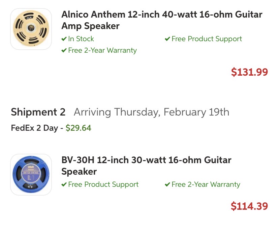Open the Alnico Anthem 12-inch speaker title
Image resolution: width=279 pixels, height=228 pixels.
(x=162, y=20)
